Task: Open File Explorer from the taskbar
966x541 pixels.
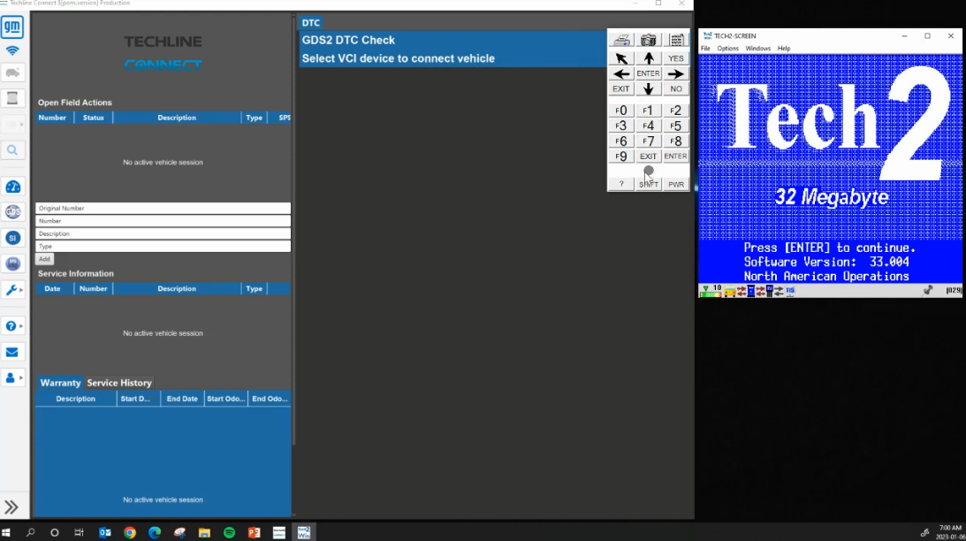Action: 204,532
